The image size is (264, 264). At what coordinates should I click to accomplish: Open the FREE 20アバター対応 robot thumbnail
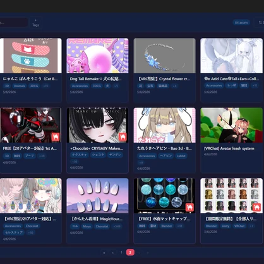coord(31,125)
